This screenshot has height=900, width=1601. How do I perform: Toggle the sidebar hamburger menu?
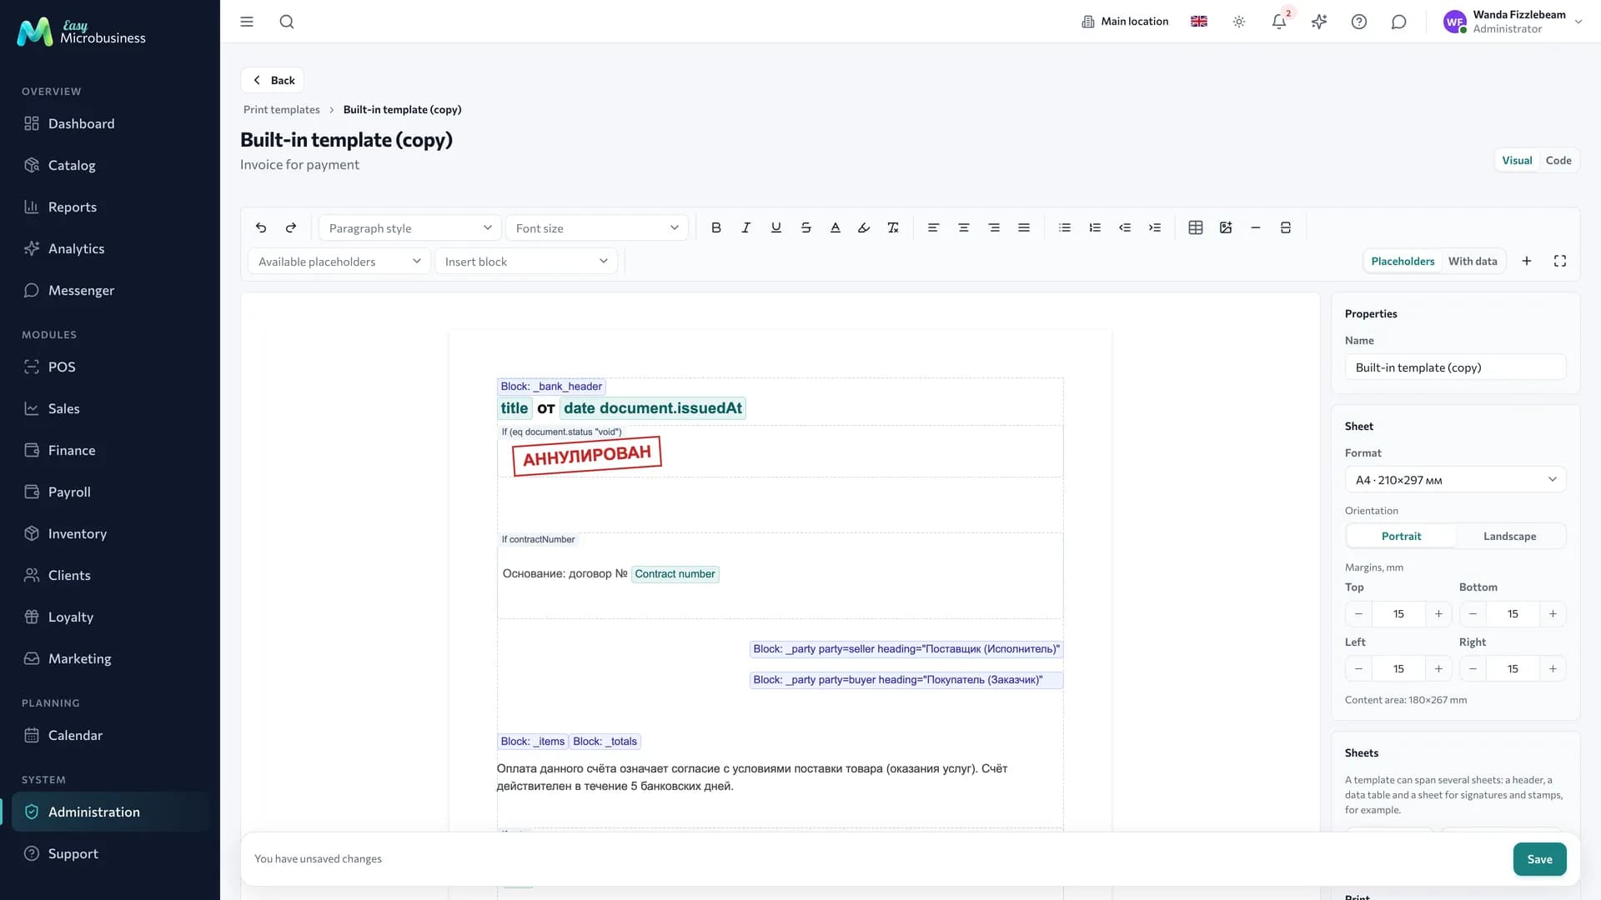[x=246, y=22]
